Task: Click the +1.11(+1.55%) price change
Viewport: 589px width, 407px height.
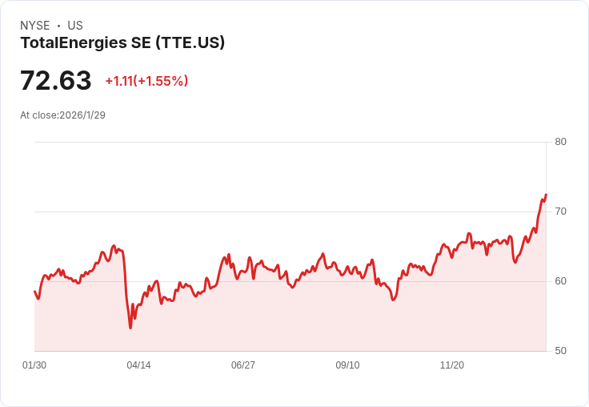Action: [x=146, y=81]
